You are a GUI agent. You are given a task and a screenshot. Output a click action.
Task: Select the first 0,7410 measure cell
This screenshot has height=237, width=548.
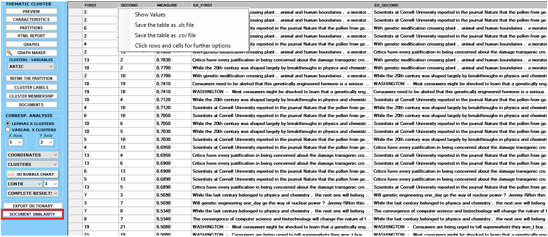click(174, 84)
